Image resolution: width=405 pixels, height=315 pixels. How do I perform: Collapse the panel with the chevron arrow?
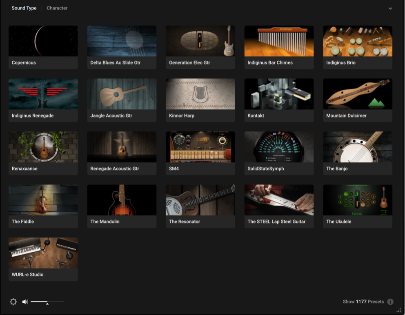click(x=390, y=8)
